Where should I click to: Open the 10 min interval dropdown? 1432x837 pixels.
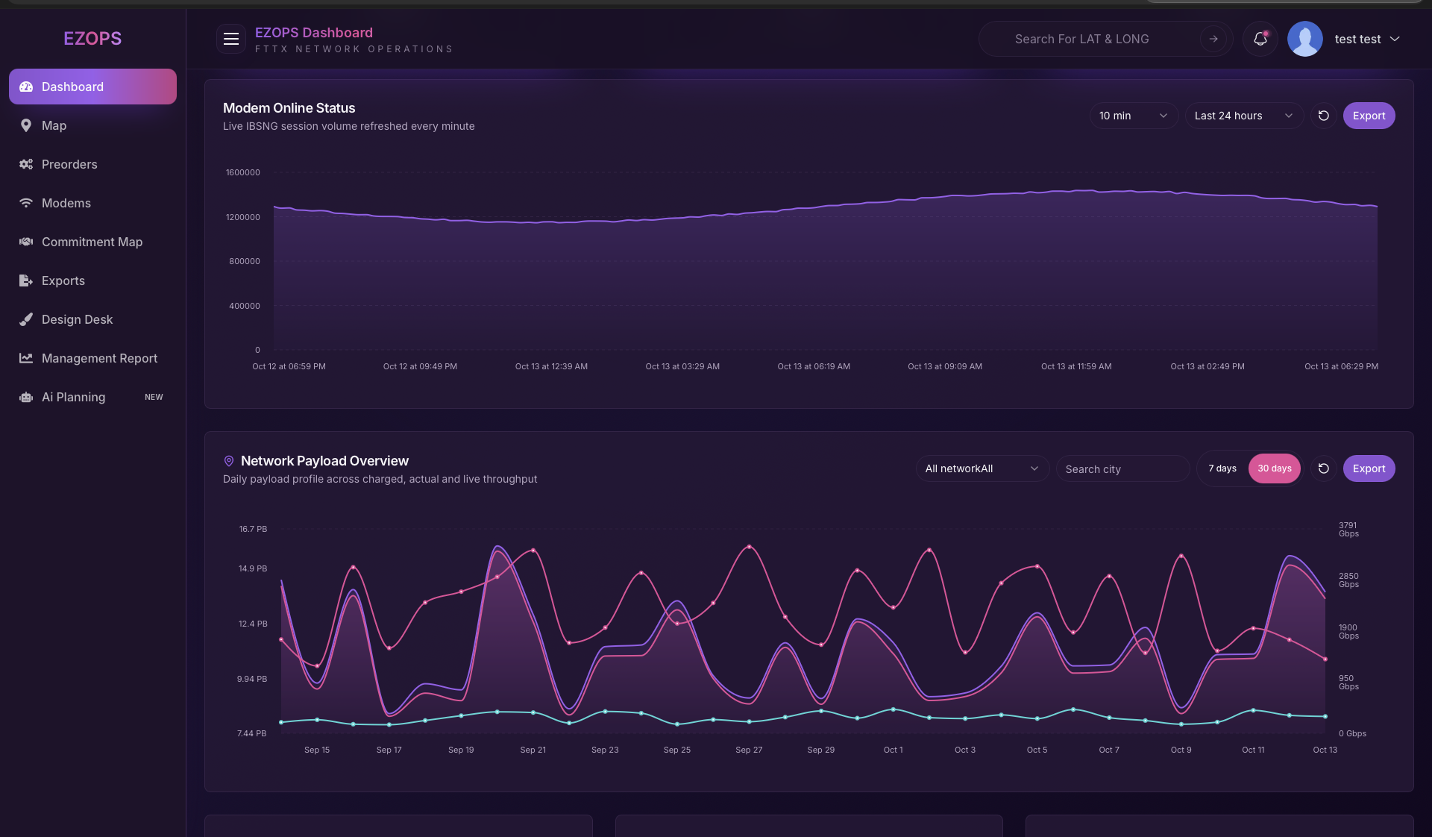[x=1133, y=116]
